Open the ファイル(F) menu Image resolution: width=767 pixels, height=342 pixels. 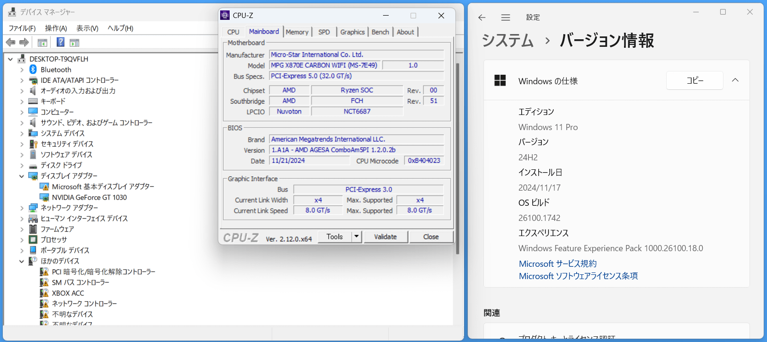tap(22, 28)
